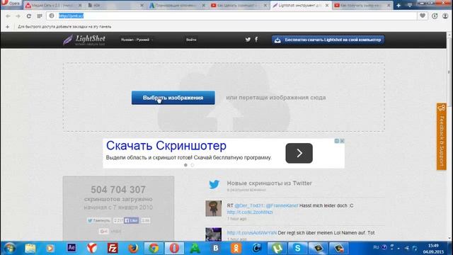Image resolution: width=453 pixels, height=255 pixels.
Task: Open media player taskbar icon
Action: coord(50,248)
